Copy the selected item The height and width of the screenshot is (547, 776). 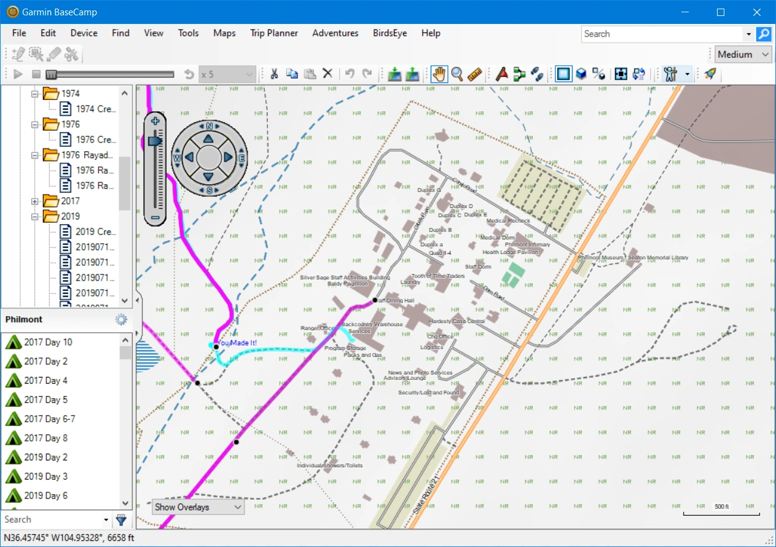292,74
